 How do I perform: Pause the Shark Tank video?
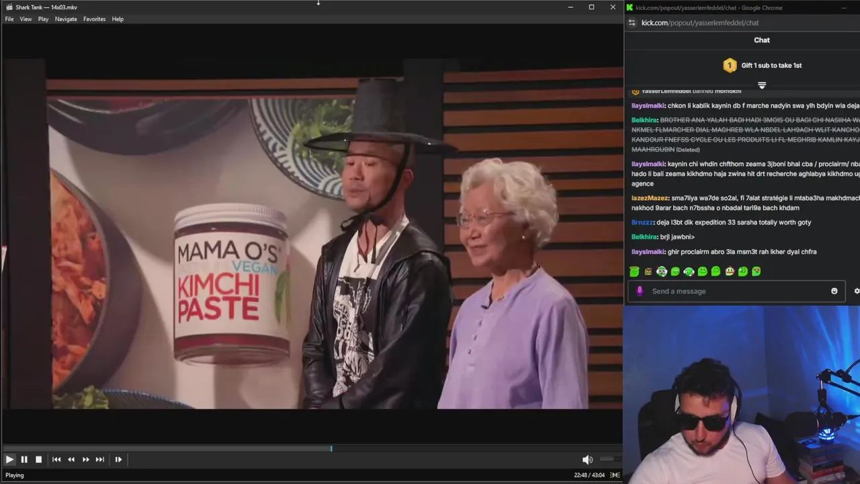[x=24, y=459]
